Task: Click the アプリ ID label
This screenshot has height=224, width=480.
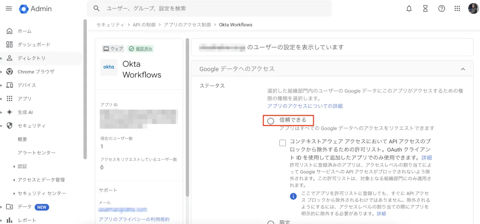Action: 109,105
